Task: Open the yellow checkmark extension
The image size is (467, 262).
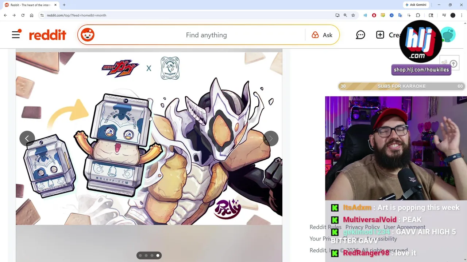Action: pyautogui.click(x=383, y=15)
